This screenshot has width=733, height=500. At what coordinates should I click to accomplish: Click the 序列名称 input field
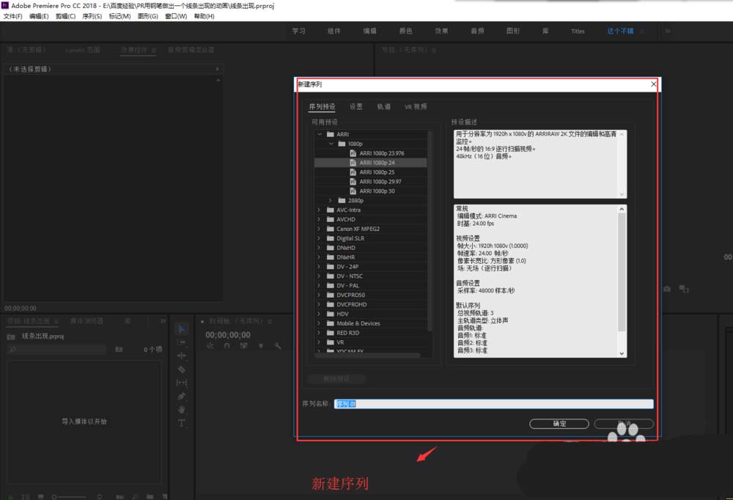point(493,404)
